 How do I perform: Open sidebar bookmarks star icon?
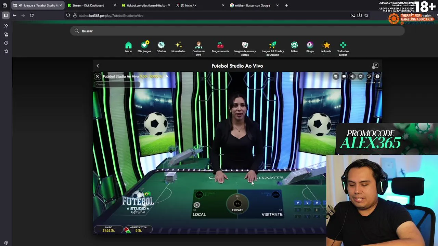tap(6, 51)
